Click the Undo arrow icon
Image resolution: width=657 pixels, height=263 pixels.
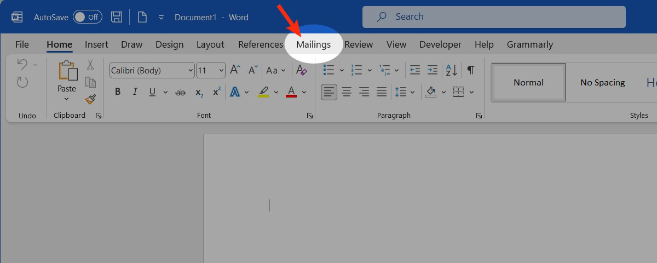tap(22, 64)
